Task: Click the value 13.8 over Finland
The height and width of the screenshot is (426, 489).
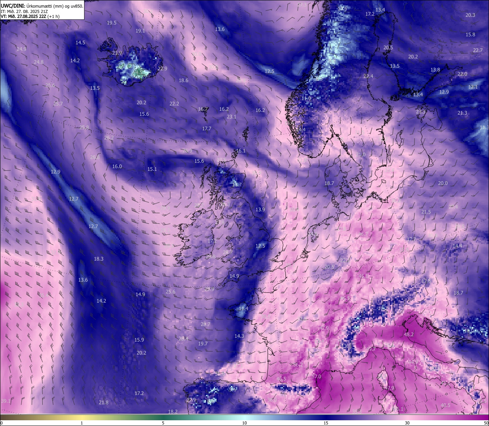Action: coord(435,70)
